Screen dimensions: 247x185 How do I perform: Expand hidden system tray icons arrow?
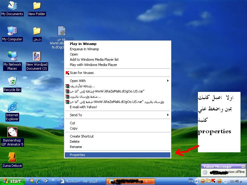click(196, 181)
